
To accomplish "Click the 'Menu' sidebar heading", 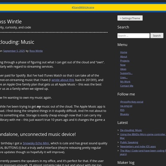I will (x=122, y=45).
